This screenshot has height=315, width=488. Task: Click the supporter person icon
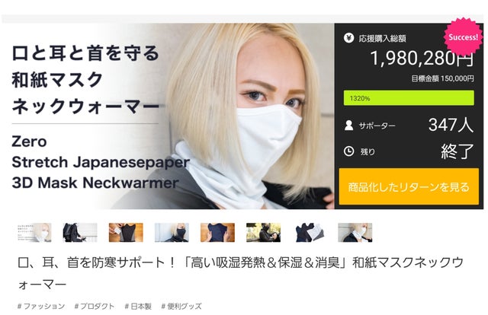pyautogui.click(x=348, y=126)
